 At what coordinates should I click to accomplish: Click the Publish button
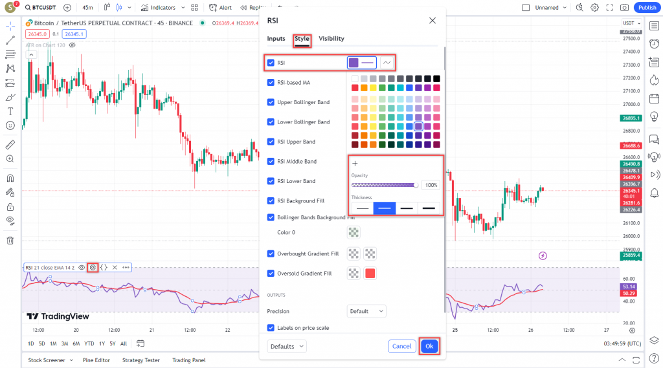[x=647, y=8]
